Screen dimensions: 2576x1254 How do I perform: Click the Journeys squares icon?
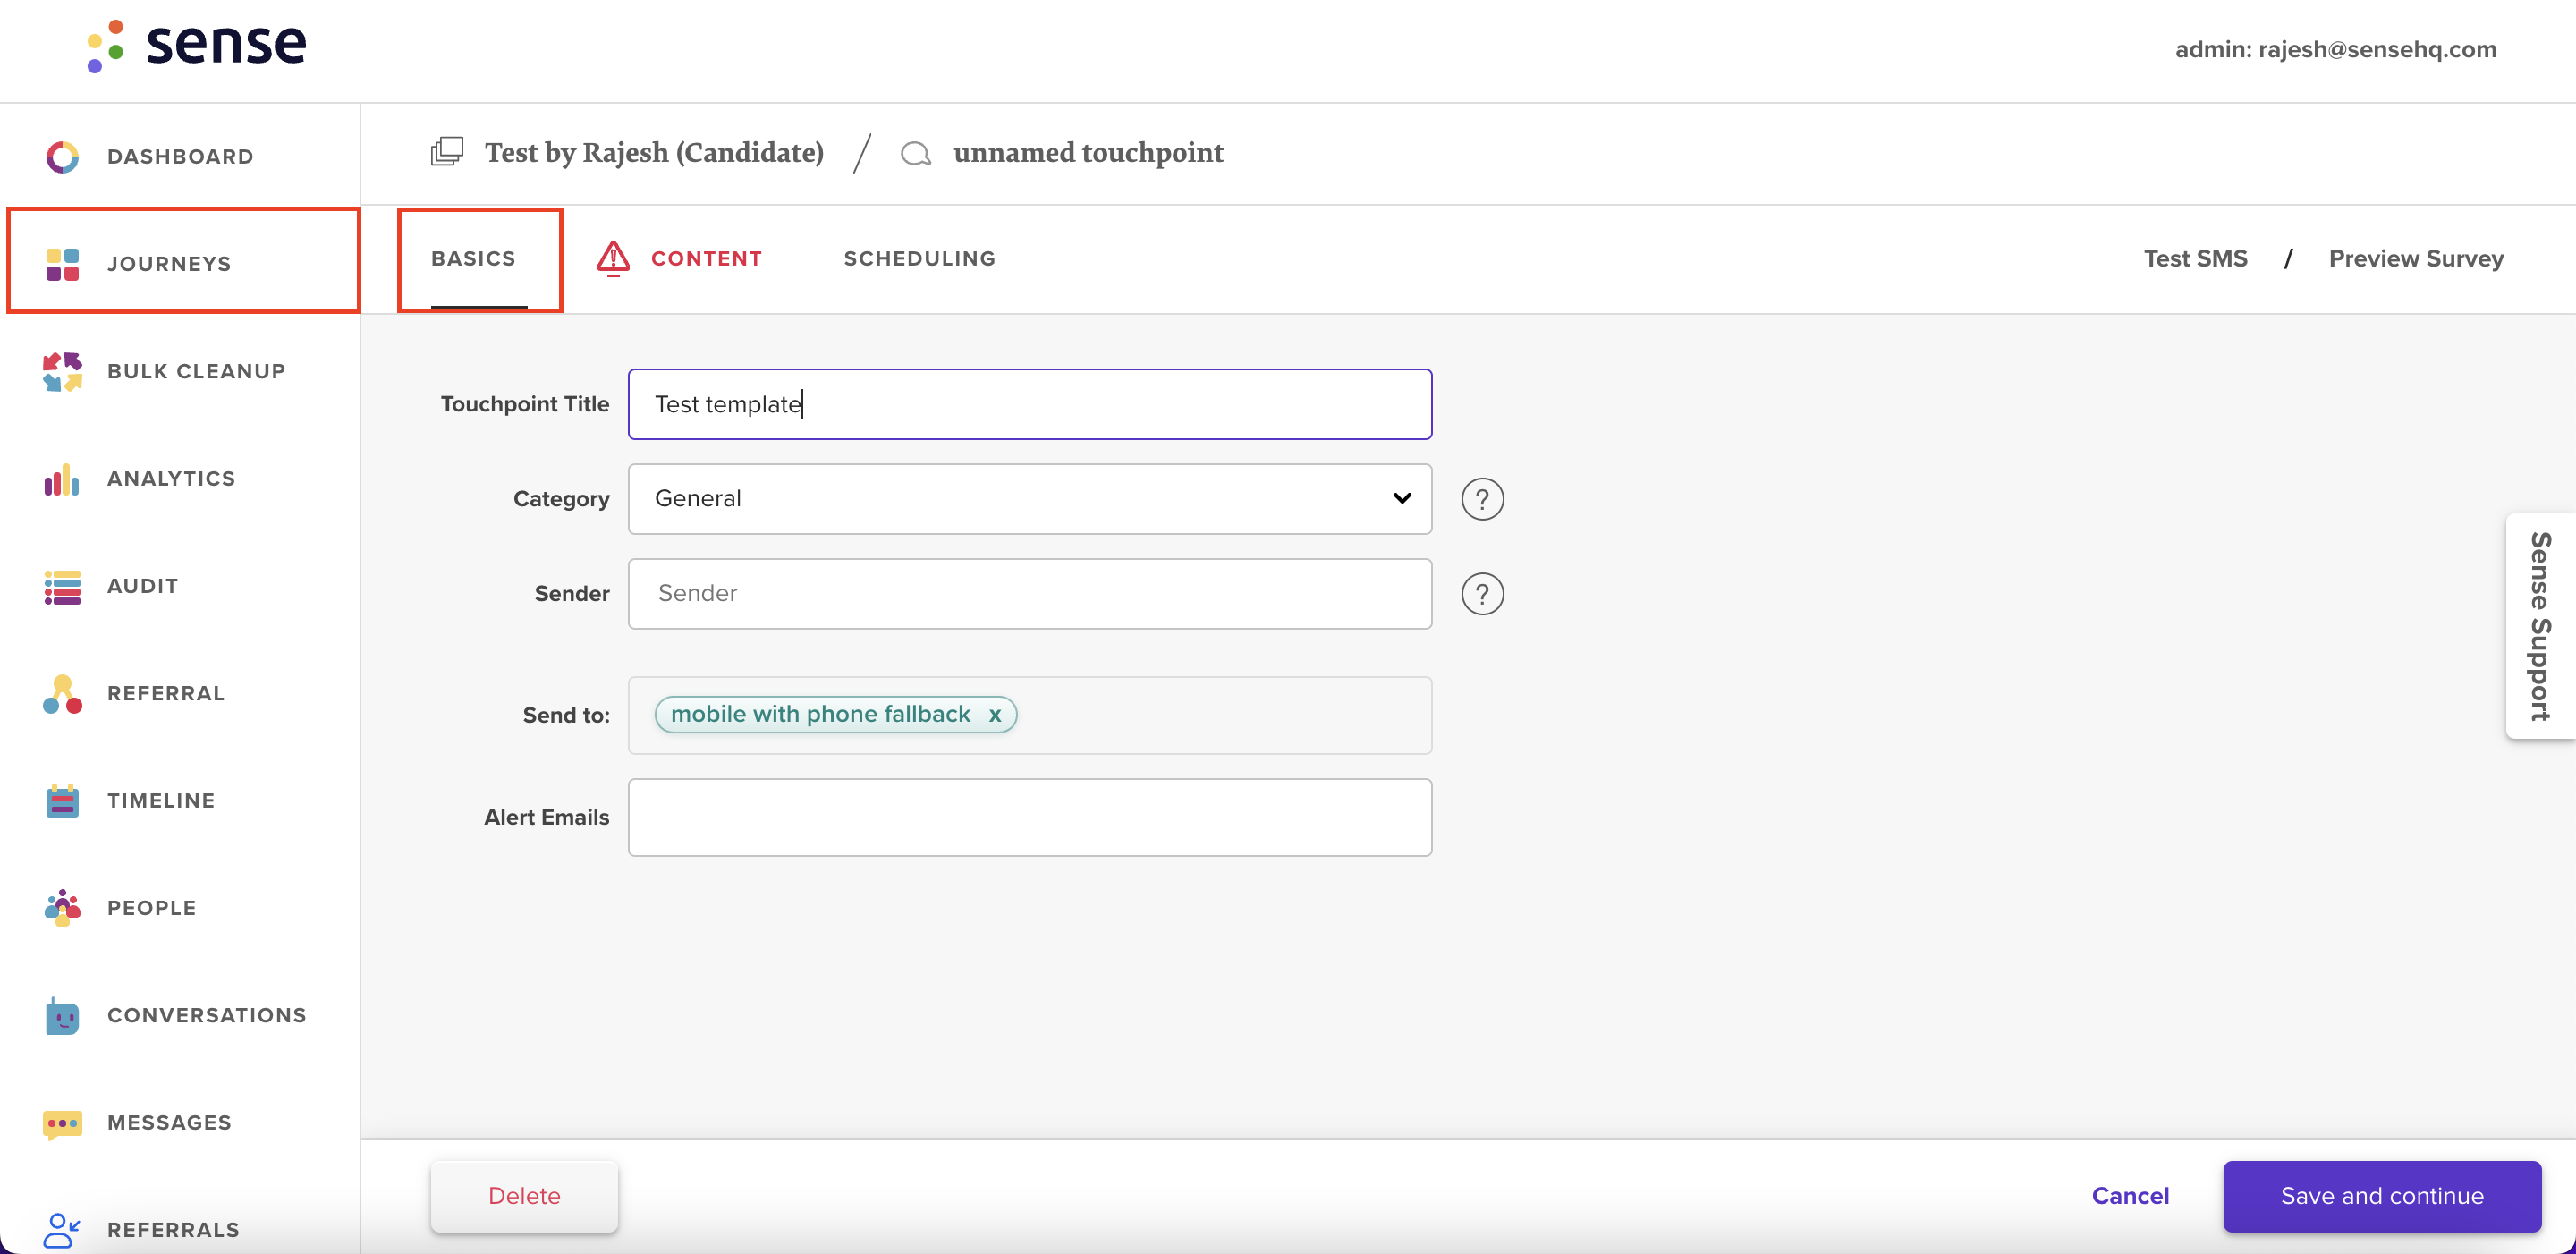point(62,264)
